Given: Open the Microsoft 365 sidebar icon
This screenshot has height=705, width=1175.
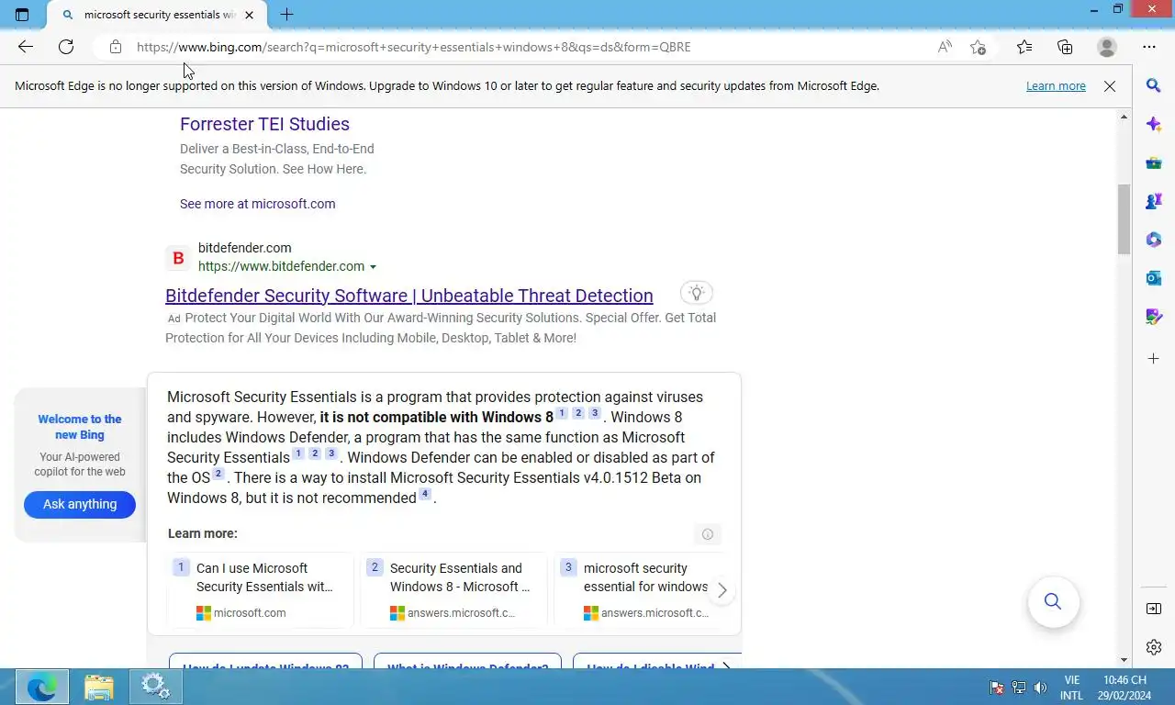Looking at the screenshot, I should tap(1154, 240).
